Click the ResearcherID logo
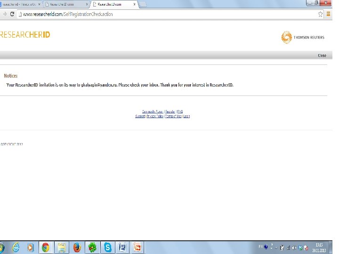 [25, 34]
